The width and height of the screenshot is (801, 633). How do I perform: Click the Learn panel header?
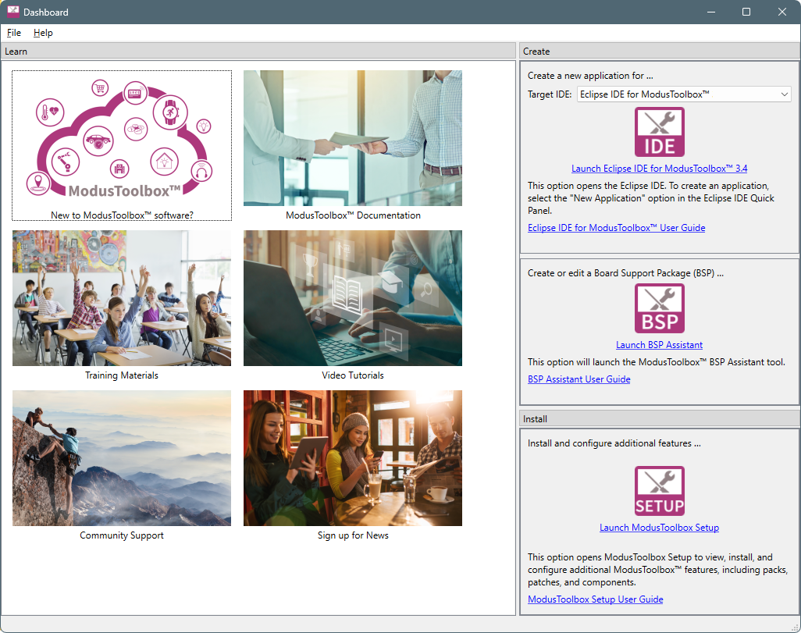point(258,51)
